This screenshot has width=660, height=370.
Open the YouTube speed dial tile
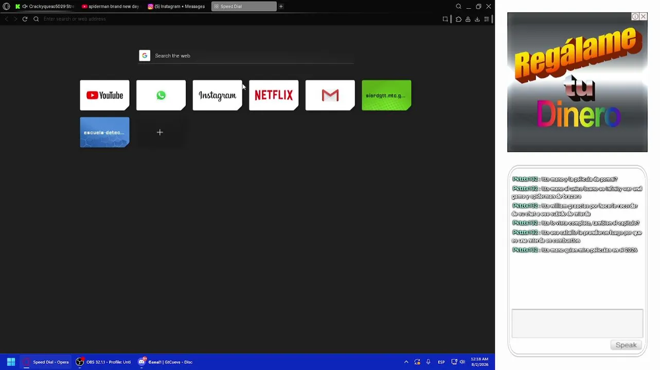[104, 95]
